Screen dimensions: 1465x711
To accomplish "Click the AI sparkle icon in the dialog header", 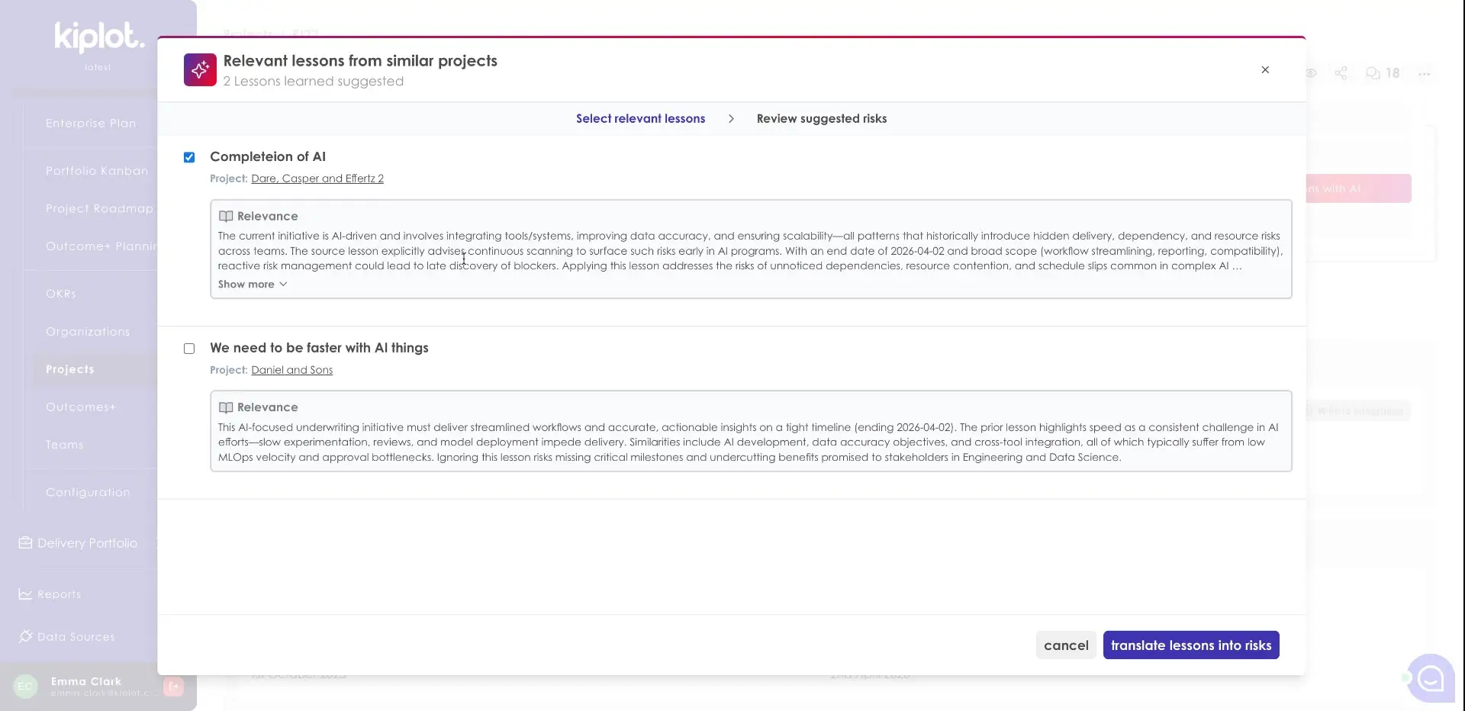I will pyautogui.click(x=199, y=69).
